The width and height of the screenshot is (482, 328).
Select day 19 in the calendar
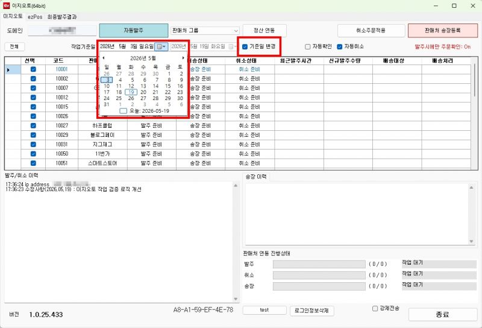coord(131,92)
